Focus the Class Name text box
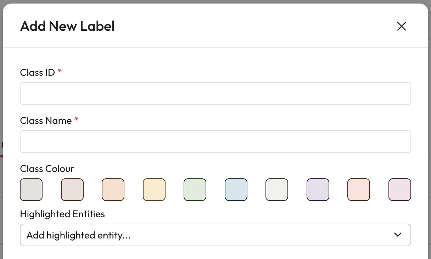The height and width of the screenshot is (259, 431). tap(215, 142)
